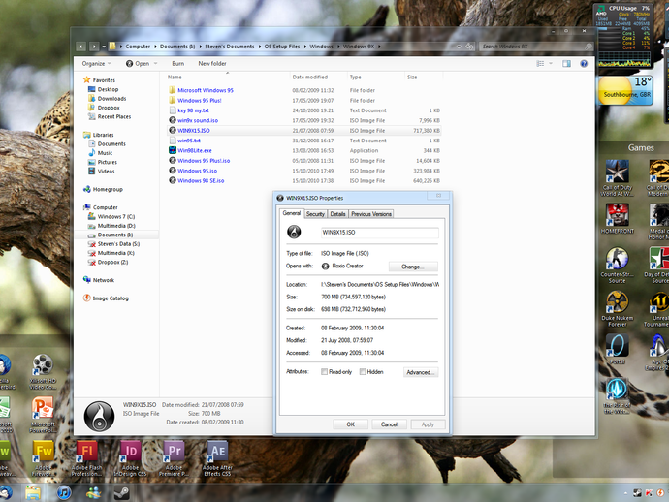Click the Apply button
669x502 pixels.
point(428,424)
